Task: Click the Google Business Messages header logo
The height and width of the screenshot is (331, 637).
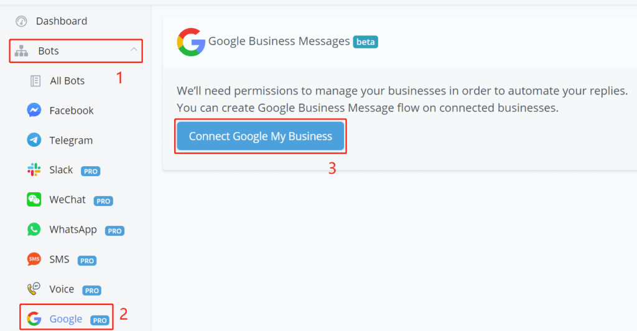Action: coord(191,42)
